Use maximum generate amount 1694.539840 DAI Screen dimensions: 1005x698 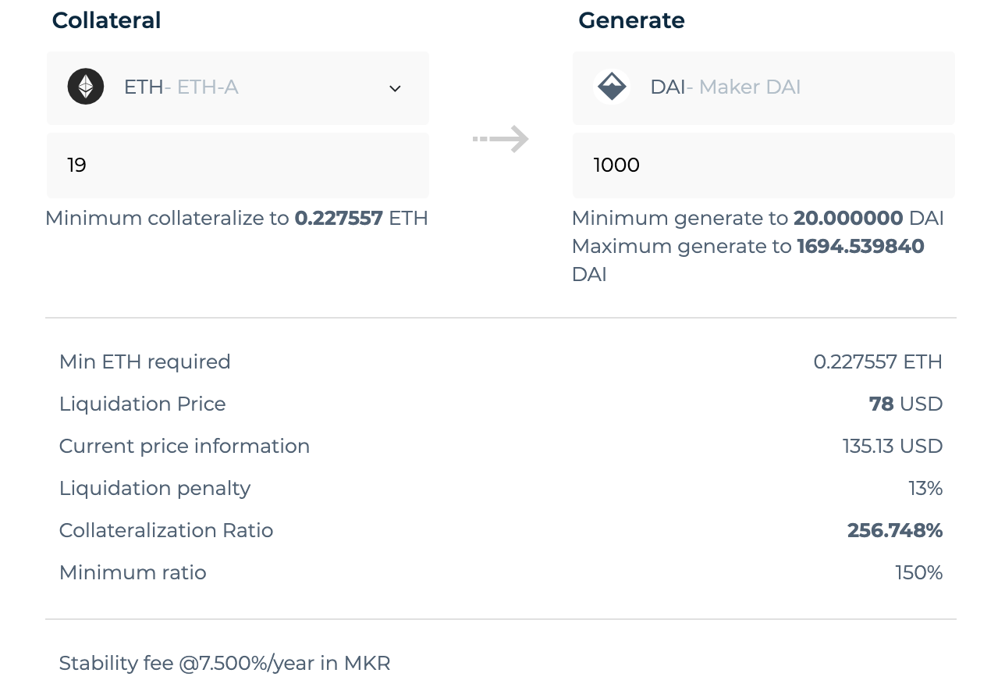click(x=861, y=246)
